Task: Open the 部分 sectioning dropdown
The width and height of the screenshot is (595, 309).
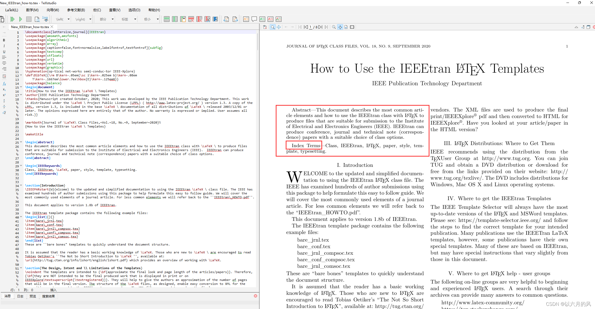Action: [x=113, y=19]
